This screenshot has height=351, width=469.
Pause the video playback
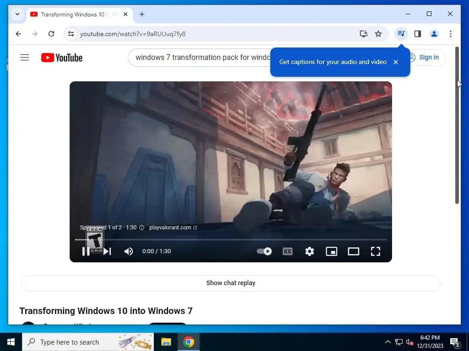click(x=86, y=251)
